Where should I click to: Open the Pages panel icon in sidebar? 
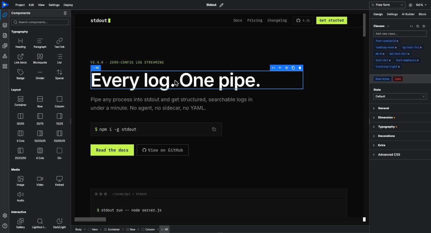[x=5, y=35]
